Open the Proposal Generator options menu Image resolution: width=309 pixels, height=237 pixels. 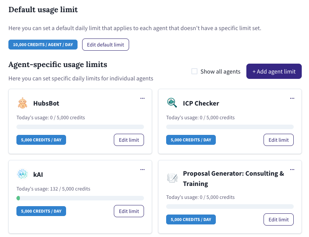[292, 169]
